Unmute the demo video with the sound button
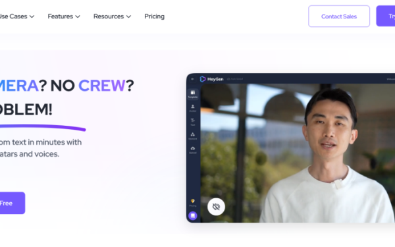Image resolution: width=395 pixels, height=247 pixels. 216,207
